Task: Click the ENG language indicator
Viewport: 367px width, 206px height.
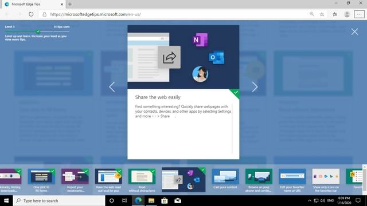Action: point(330,201)
